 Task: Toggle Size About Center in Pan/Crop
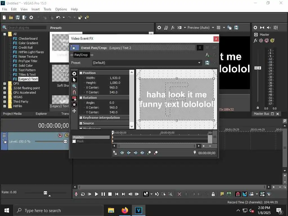click(x=74, y=105)
